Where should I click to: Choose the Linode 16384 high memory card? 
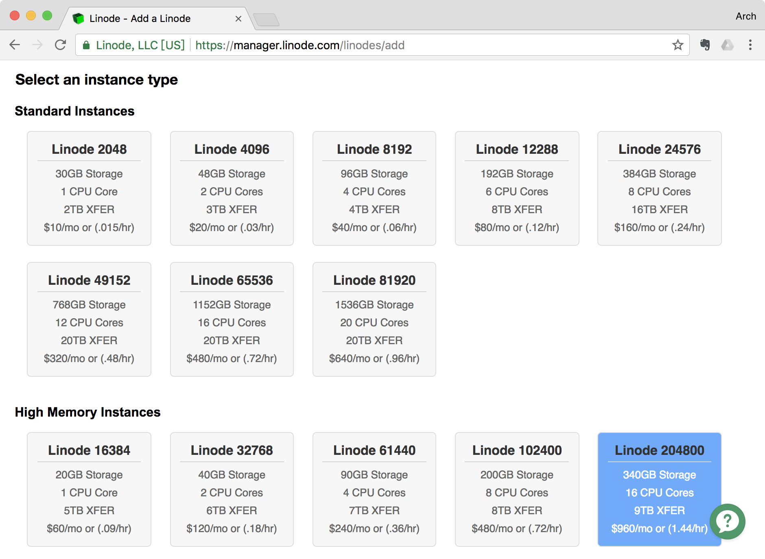[x=89, y=489]
